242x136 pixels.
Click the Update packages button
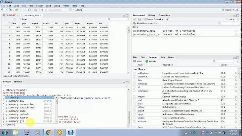point(151,61)
